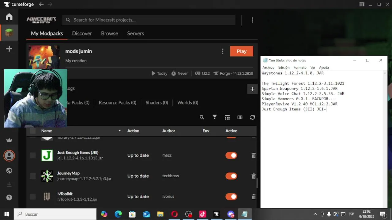Switch to the Servers tab
Screen dimensions: 392x220
tap(136, 34)
